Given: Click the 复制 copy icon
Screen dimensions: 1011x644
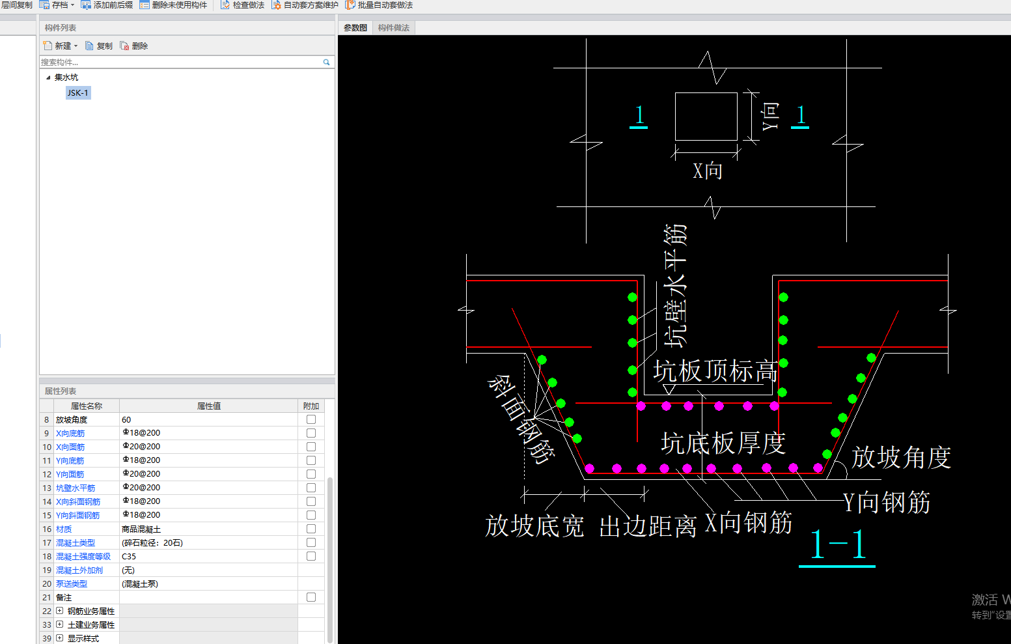Looking at the screenshot, I should tap(89, 46).
